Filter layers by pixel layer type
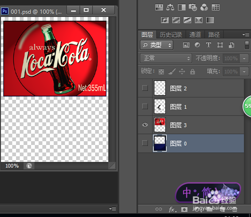 [x=186, y=45]
